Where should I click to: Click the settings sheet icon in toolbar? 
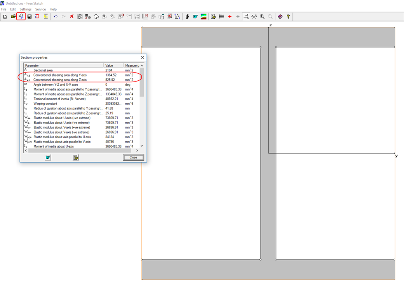pos(213,16)
